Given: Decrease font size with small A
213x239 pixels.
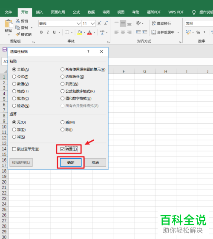Looking at the screenshot, I should click(106, 23).
